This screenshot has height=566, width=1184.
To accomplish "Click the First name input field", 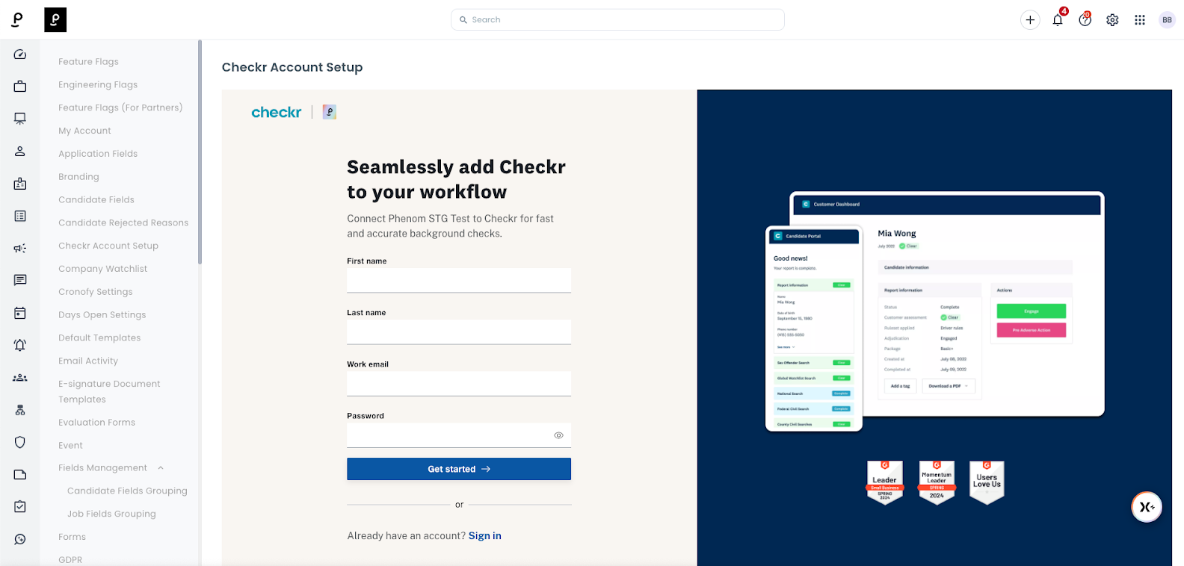I will [459, 280].
